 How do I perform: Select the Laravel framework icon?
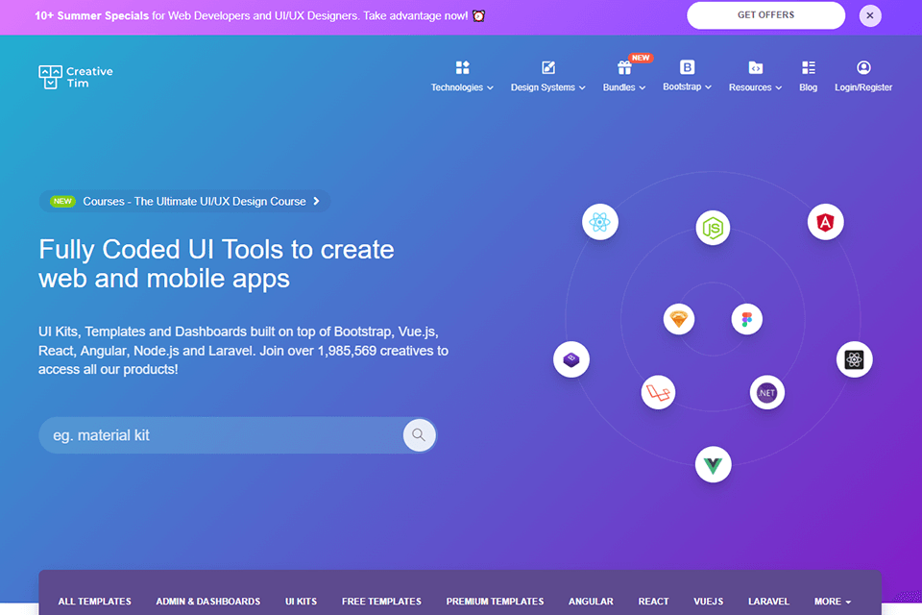point(658,392)
